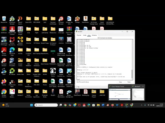Enable the Top checkbox in Router0 window
This screenshot has height=123, width=165.
tap(76, 87)
